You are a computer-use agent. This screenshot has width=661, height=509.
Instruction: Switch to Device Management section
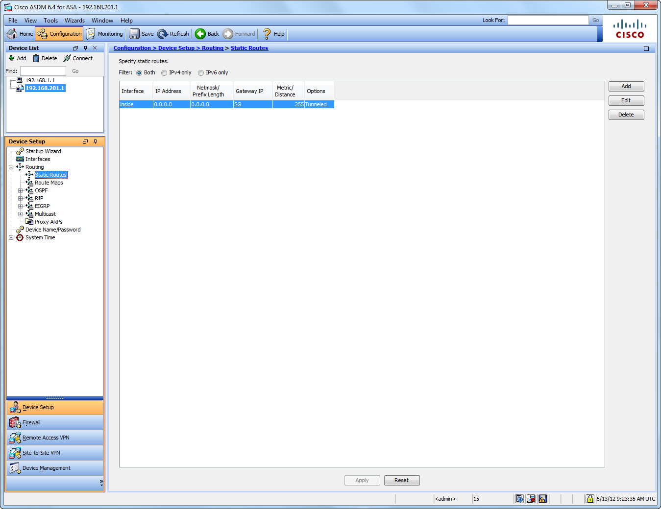point(55,468)
